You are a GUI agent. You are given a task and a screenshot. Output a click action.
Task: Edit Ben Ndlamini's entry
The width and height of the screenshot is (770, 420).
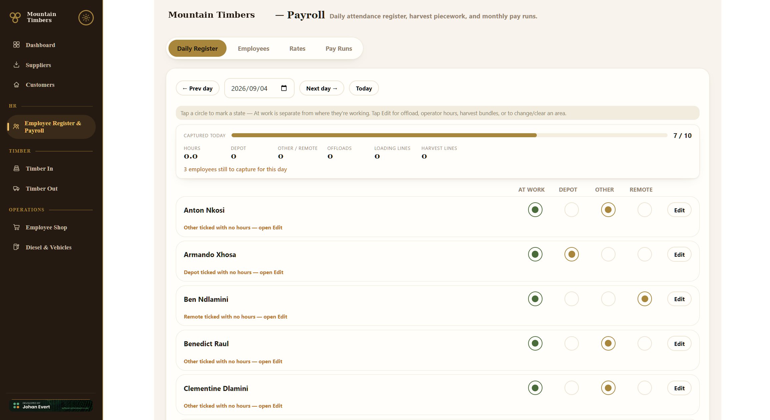click(679, 299)
